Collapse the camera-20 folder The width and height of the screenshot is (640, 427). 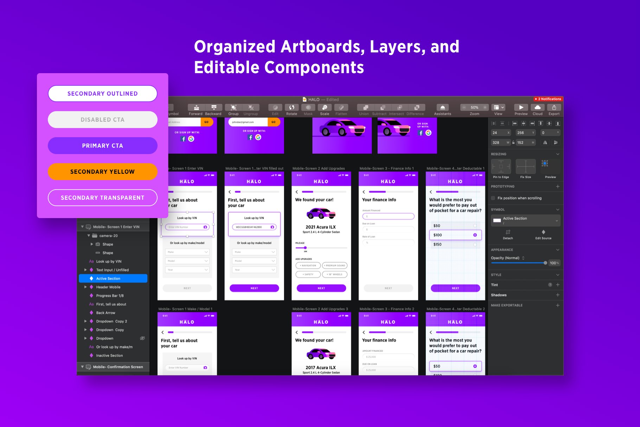pyautogui.click(x=89, y=236)
